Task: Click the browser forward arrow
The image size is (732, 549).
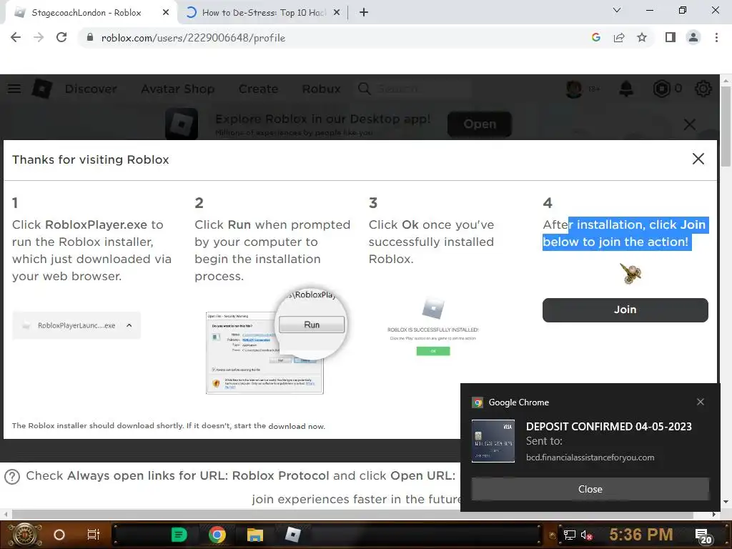Action: coord(39,38)
